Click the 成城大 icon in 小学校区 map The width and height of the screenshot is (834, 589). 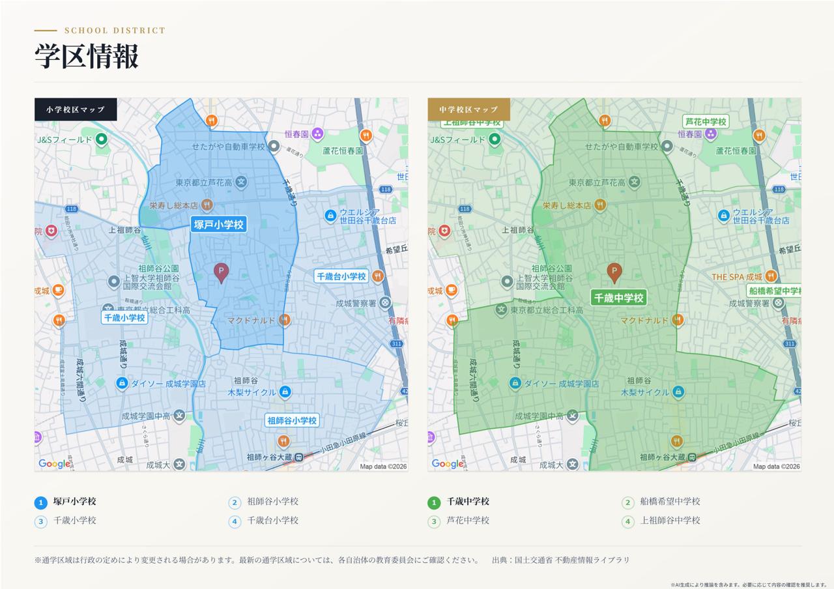tap(179, 465)
